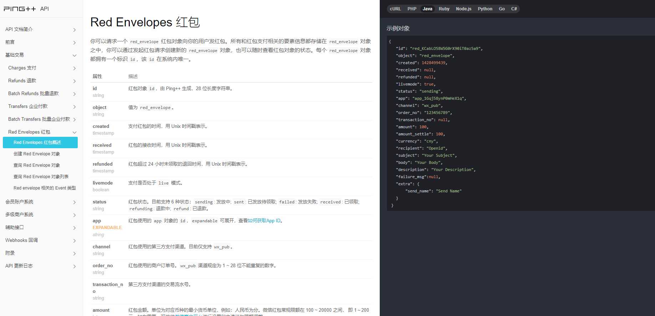Screen dimensions: 655x316
Task: Open 会员账户系统 menu item
Action: pyautogui.click(x=19, y=202)
